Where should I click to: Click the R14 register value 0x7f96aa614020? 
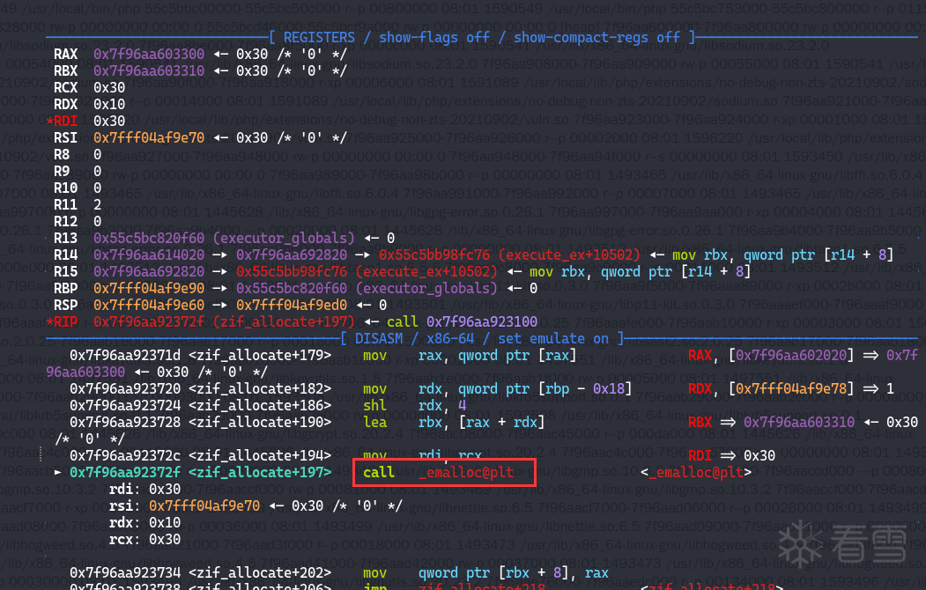pos(149,254)
